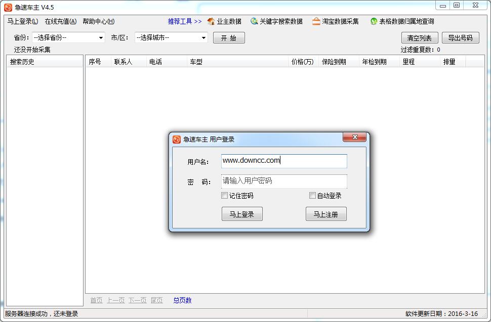Viewport: 491px width, 322px height.
Task: Click the 急速车主 app icon in main title bar
Action: pyautogui.click(x=8, y=7)
